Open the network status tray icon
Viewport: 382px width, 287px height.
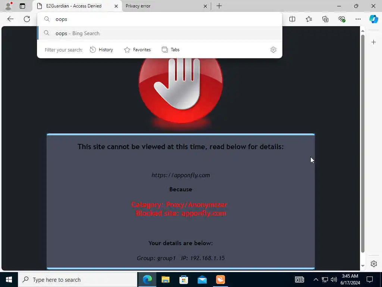tap(325, 280)
